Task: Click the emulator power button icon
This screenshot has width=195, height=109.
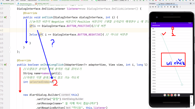Action: [150, 7]
